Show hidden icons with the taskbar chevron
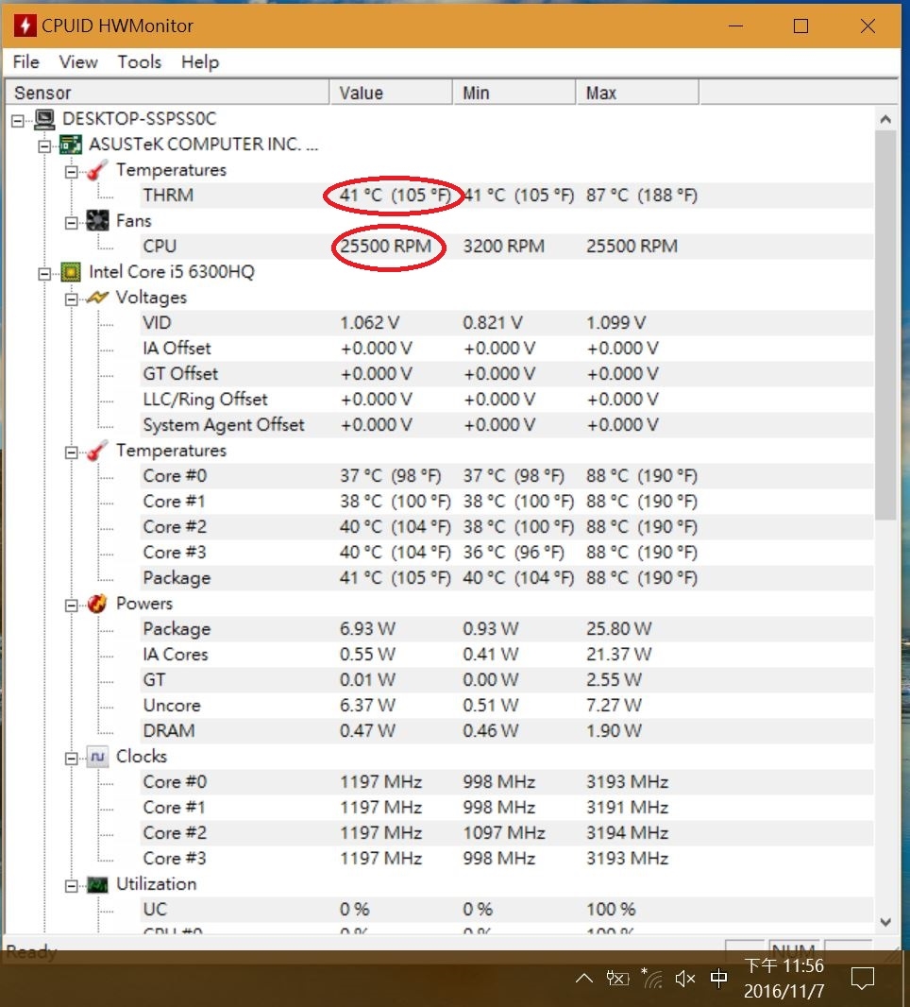This screenshot has width=910, height=1007. point(584,978)
